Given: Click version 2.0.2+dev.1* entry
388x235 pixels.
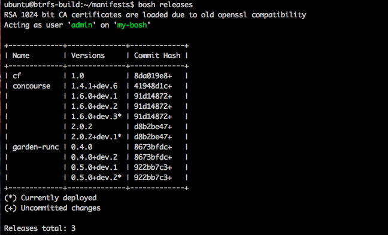Looking at the screenshot, I should click(96, 137).
